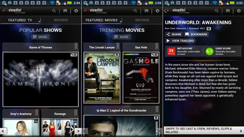Open bookmarks icon on the Featured: Movies screen
Viewport: 244px width, 137px height.
point(146,11)
